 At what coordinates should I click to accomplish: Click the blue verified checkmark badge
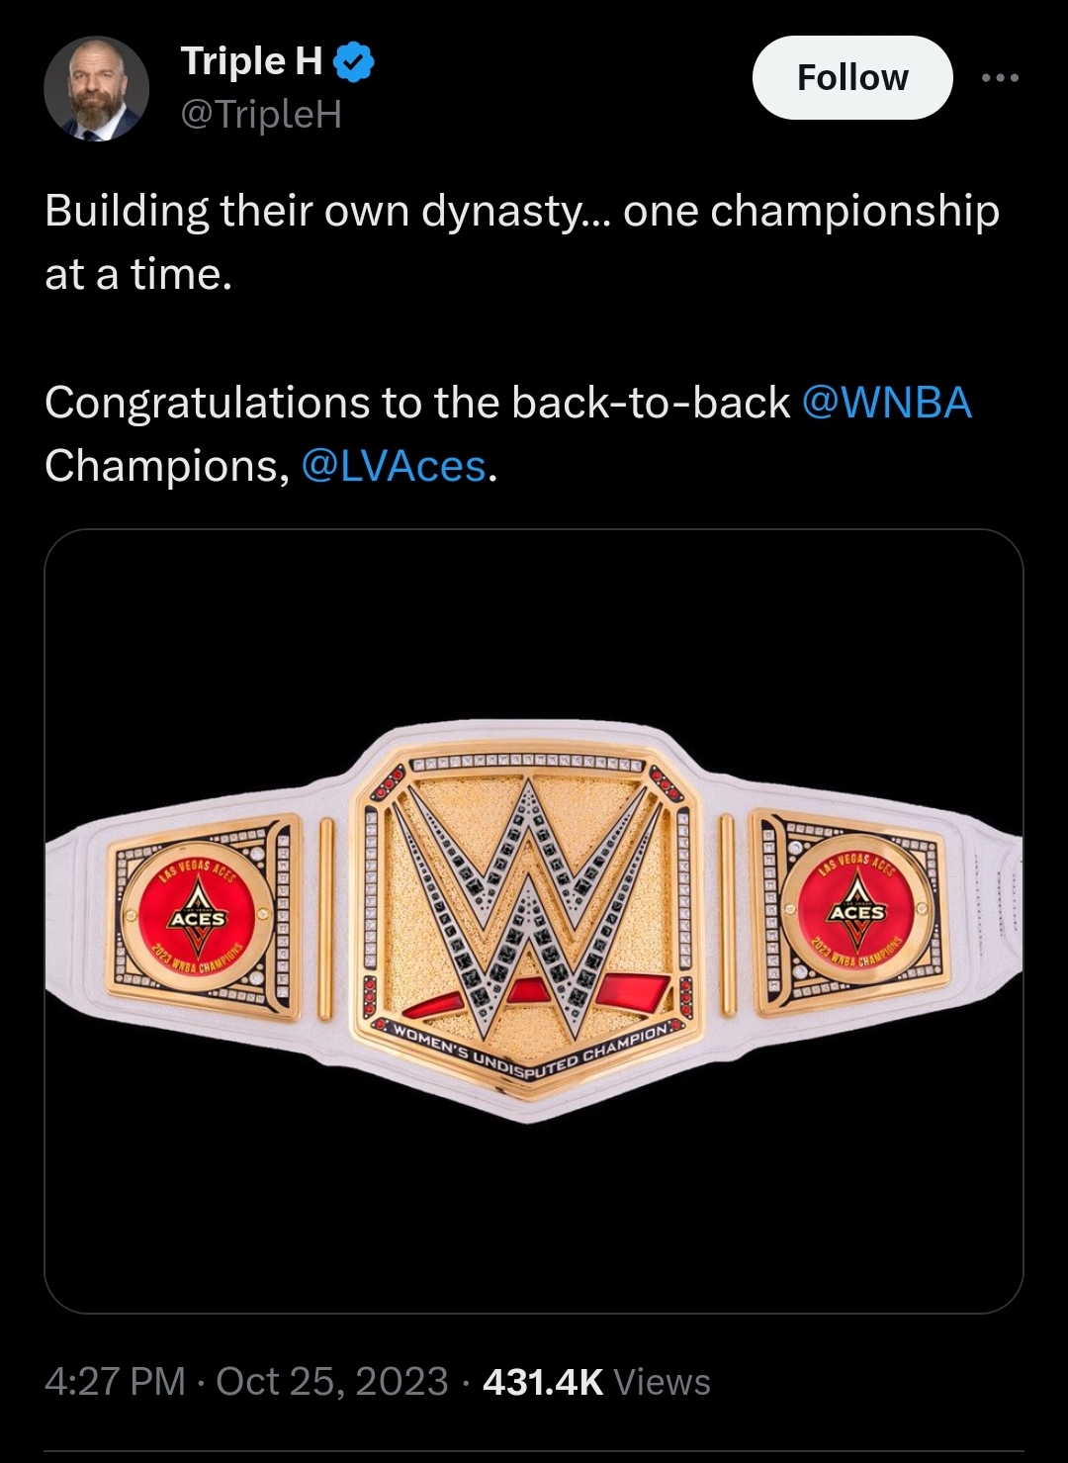point(353,62)
